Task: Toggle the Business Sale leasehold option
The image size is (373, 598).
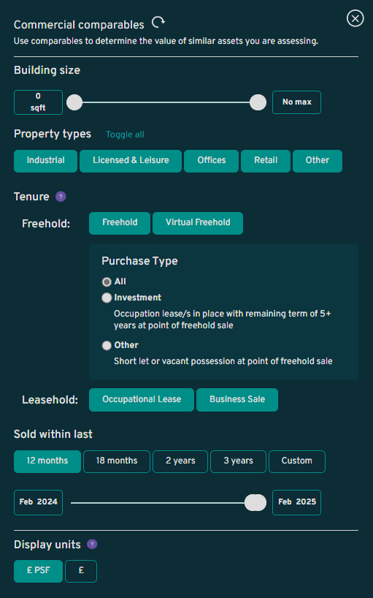Action: tap(237, 400)
